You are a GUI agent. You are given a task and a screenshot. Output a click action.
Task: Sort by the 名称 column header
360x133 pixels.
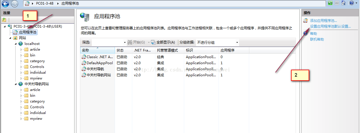click(98, 50)
